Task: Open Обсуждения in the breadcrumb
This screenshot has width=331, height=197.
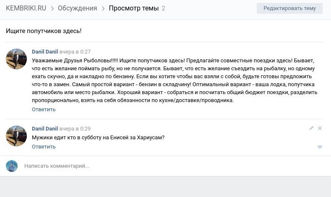Action: click(x=77, y=8)
